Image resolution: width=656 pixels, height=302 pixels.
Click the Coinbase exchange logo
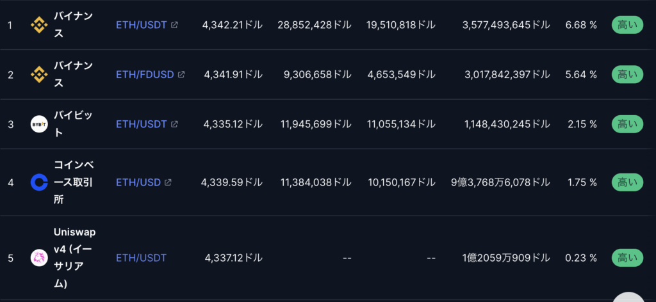point(39,182)
